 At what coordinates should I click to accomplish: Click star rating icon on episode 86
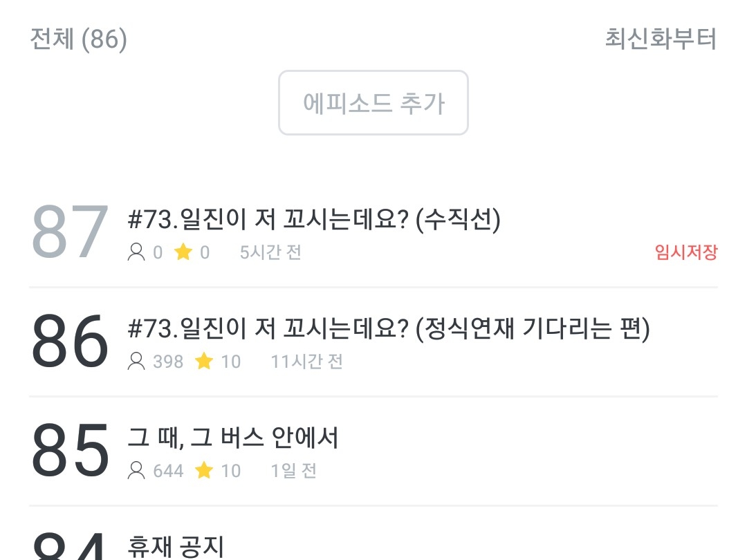pos(204,362)
